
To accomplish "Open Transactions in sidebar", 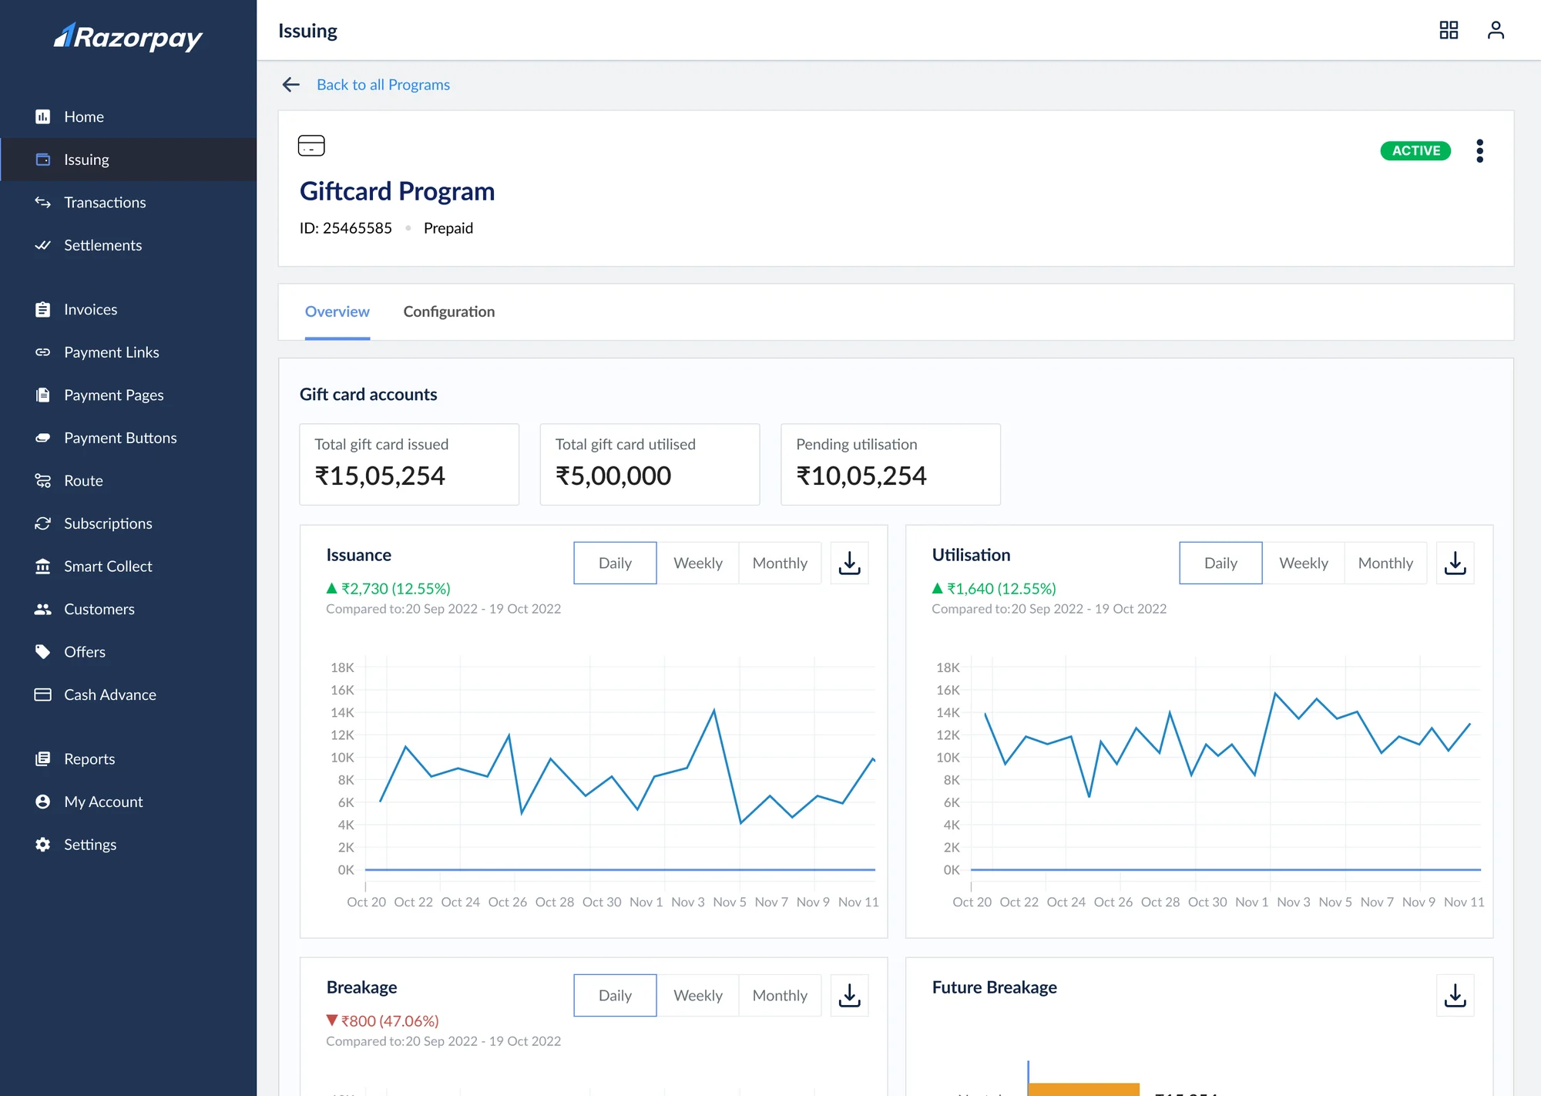I will coord(128,202).
